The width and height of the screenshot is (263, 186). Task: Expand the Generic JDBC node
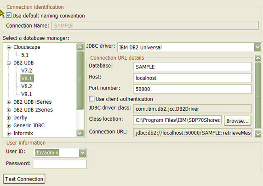[9, 126]
